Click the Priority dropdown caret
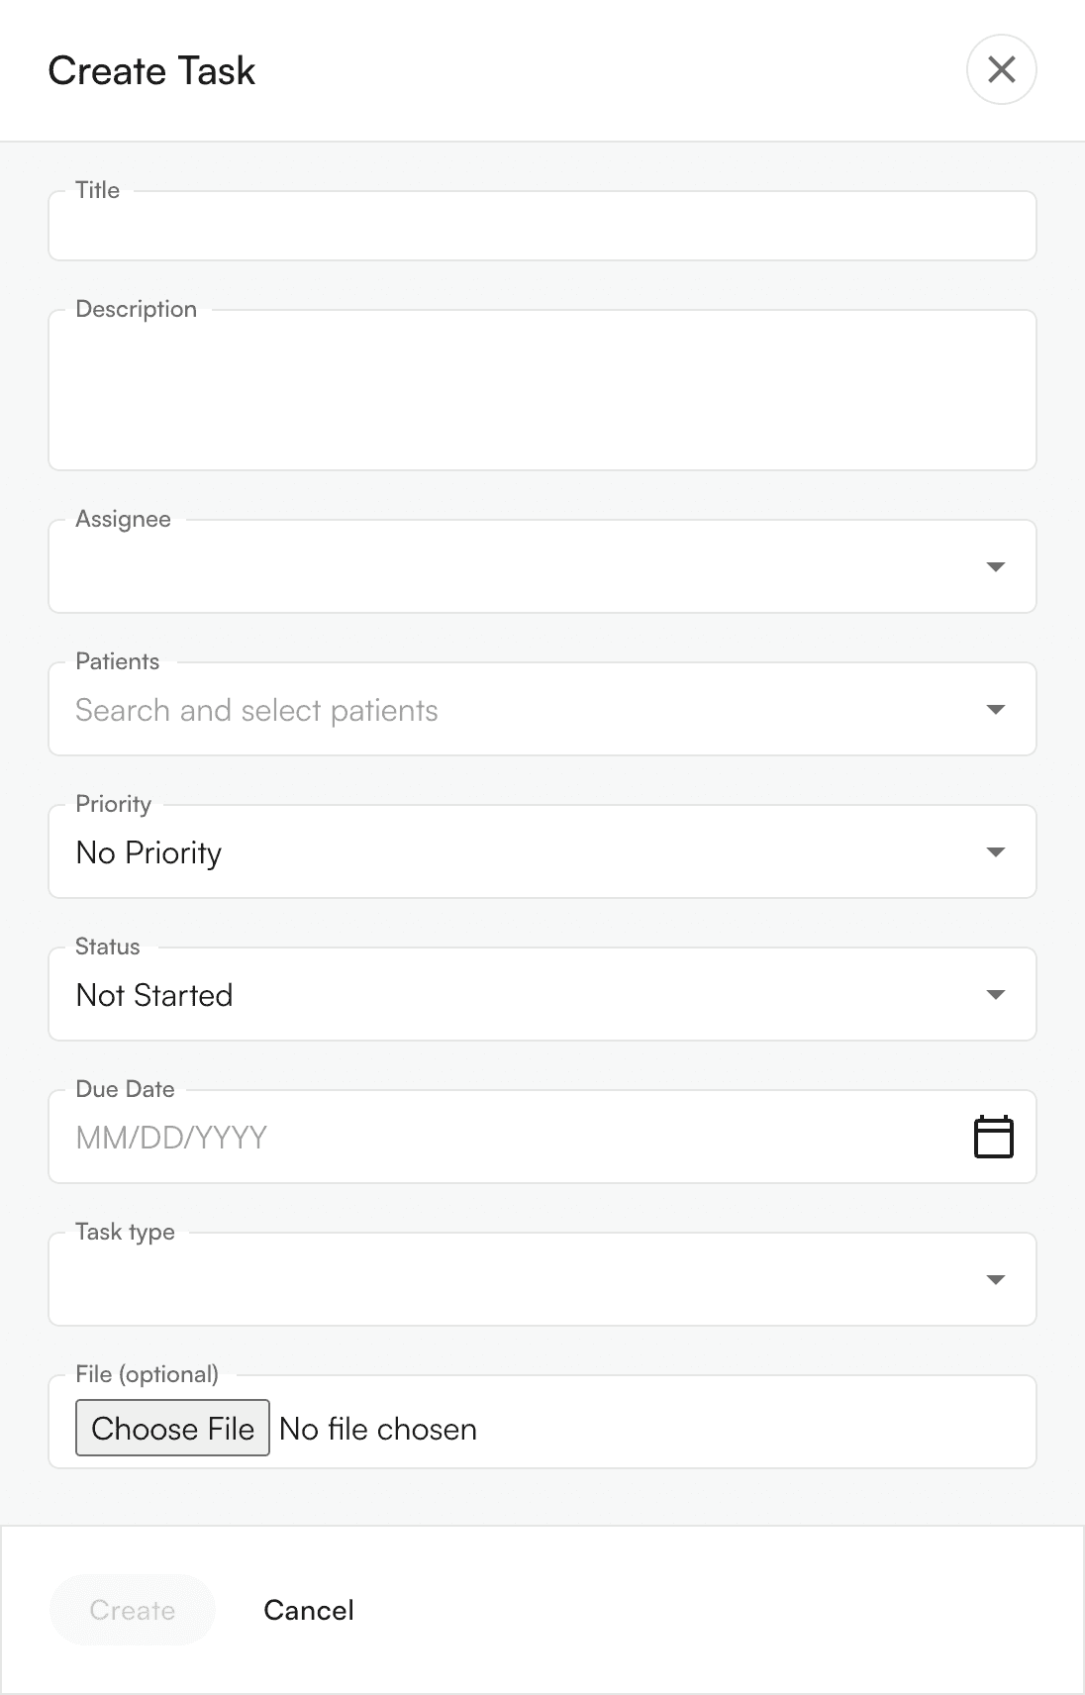This screenshot has height=1695, width=1085. tap(995, 852)
